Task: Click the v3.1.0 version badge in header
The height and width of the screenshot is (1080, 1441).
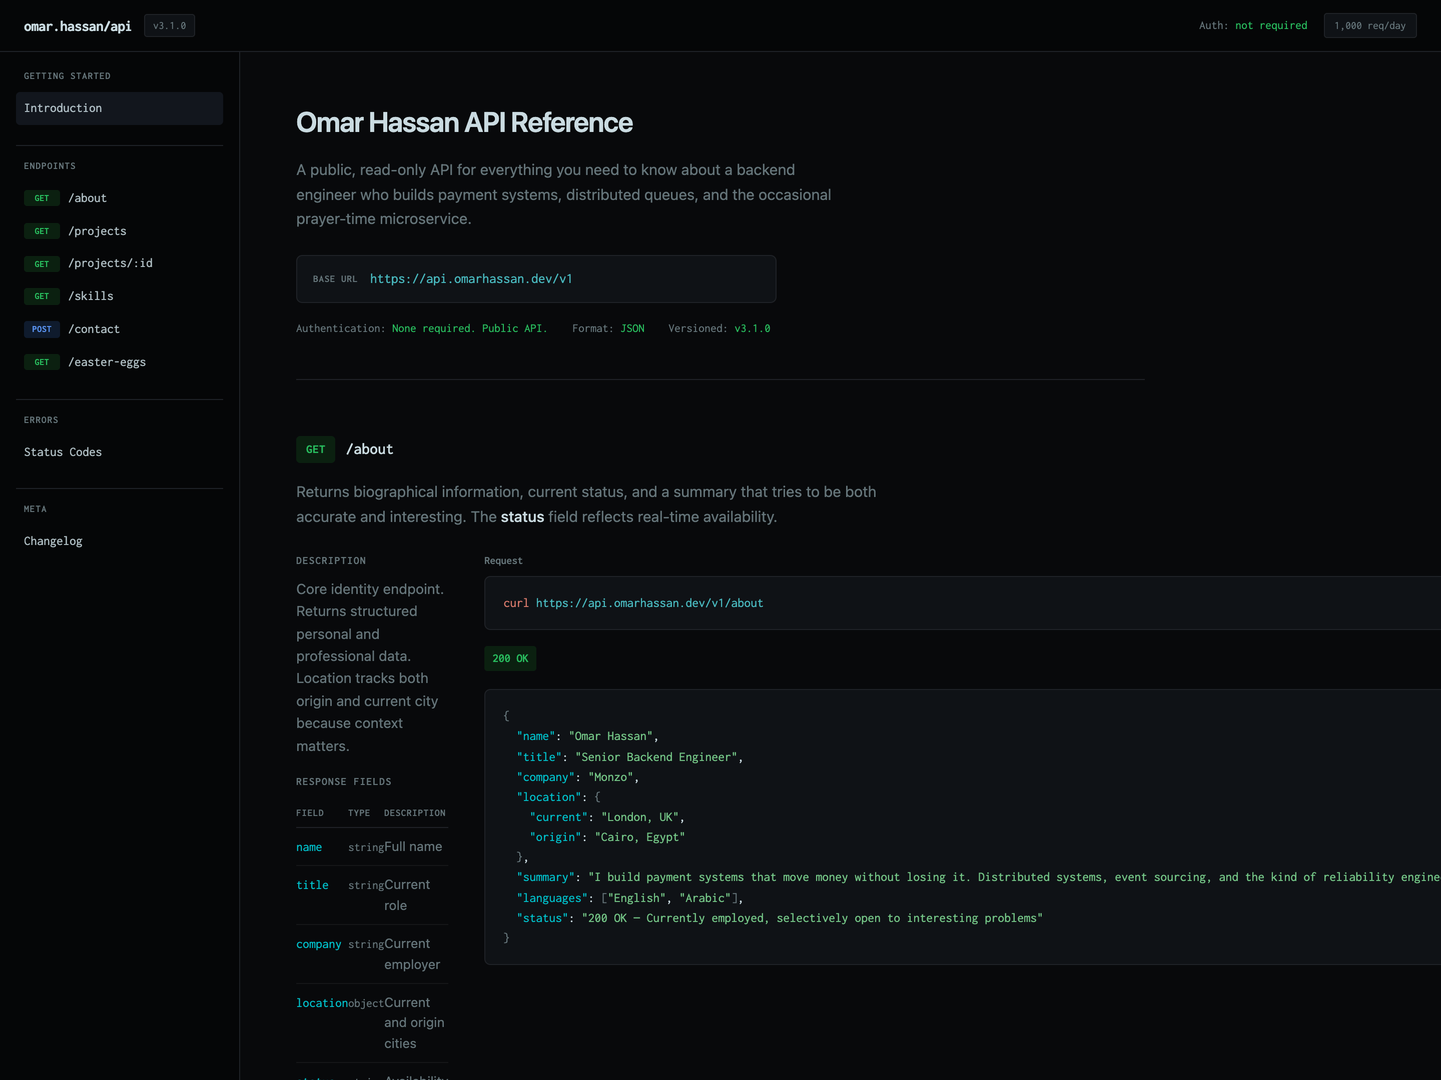Action: tap(169, 25)
